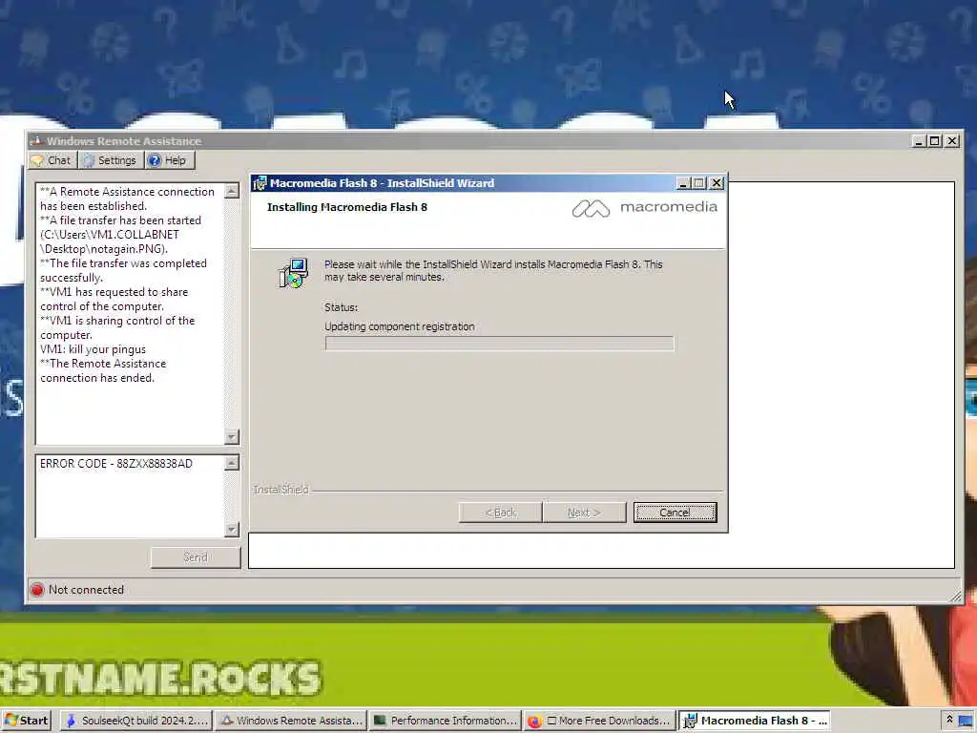Switch to SoulseekQt in taskbar
This screenshot has height=733, width=977.
coord(136,721)
